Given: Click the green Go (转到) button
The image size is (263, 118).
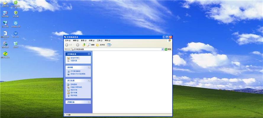Looking at the screenshot, I should pyautogui.click(x=168, y=49).
